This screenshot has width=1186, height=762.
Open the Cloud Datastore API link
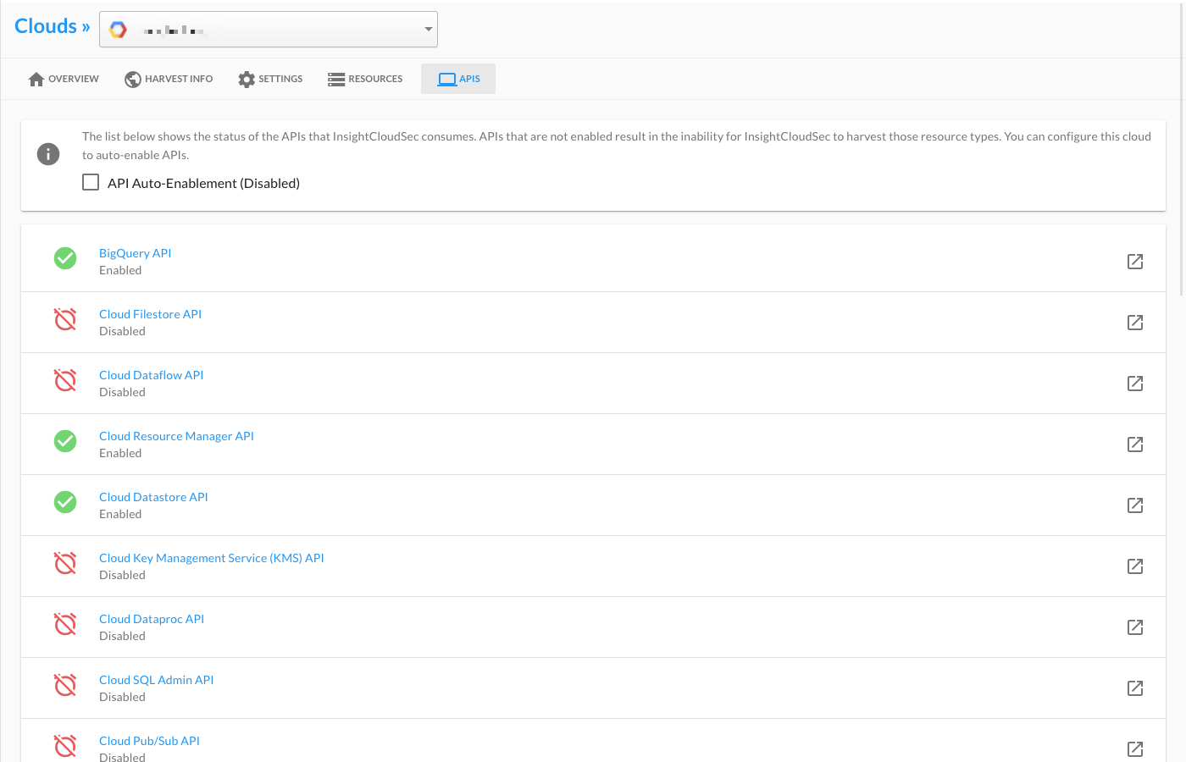[153, 497]
